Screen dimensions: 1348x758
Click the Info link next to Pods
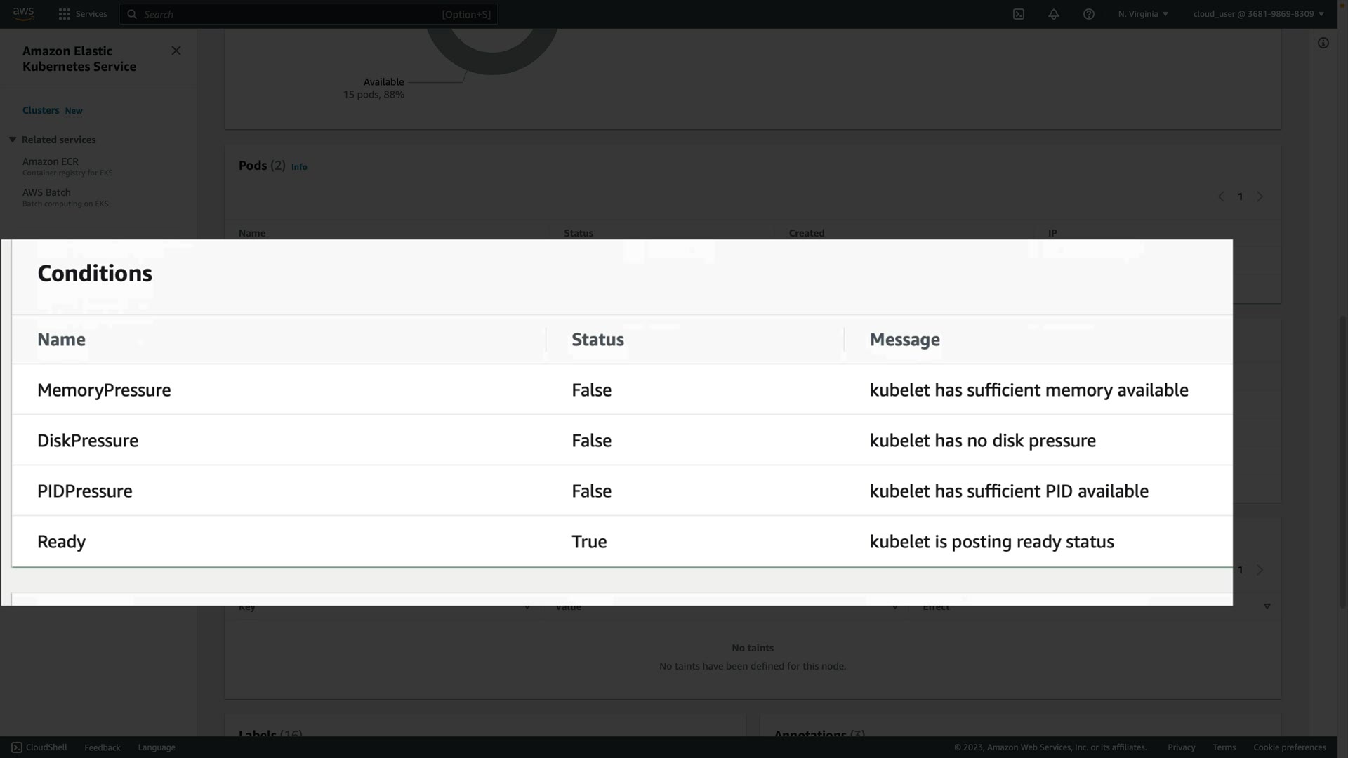(x=299, y=167)
